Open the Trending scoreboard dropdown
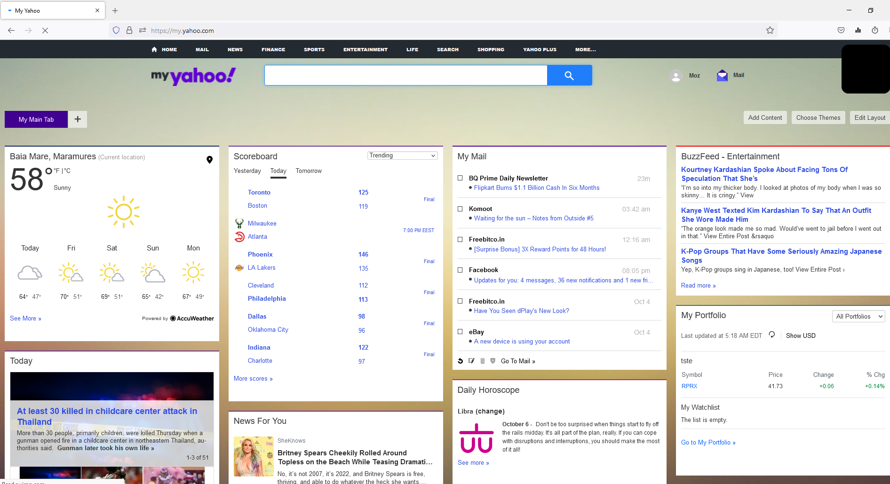890x484 pixels. [x=402, y=155]
